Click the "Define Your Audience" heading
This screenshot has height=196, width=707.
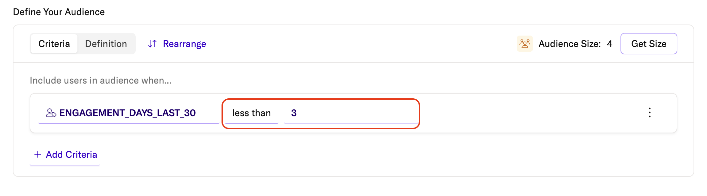[59, 12]
